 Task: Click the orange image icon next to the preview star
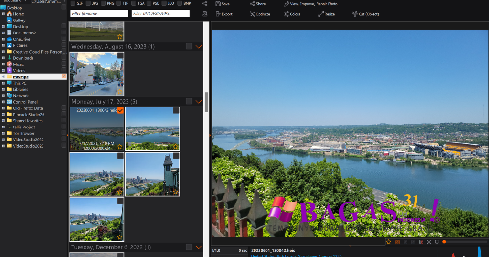(x=397, y=242)
